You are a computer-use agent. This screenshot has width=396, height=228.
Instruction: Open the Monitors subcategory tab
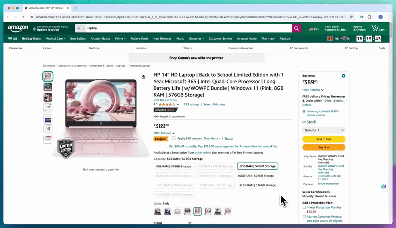[141, 48]
